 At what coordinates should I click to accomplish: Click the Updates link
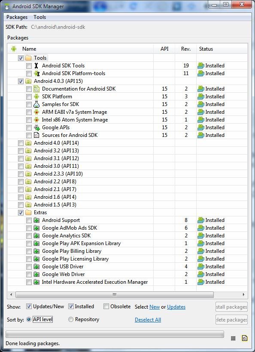pyautogui.click(x=176, y=307)
